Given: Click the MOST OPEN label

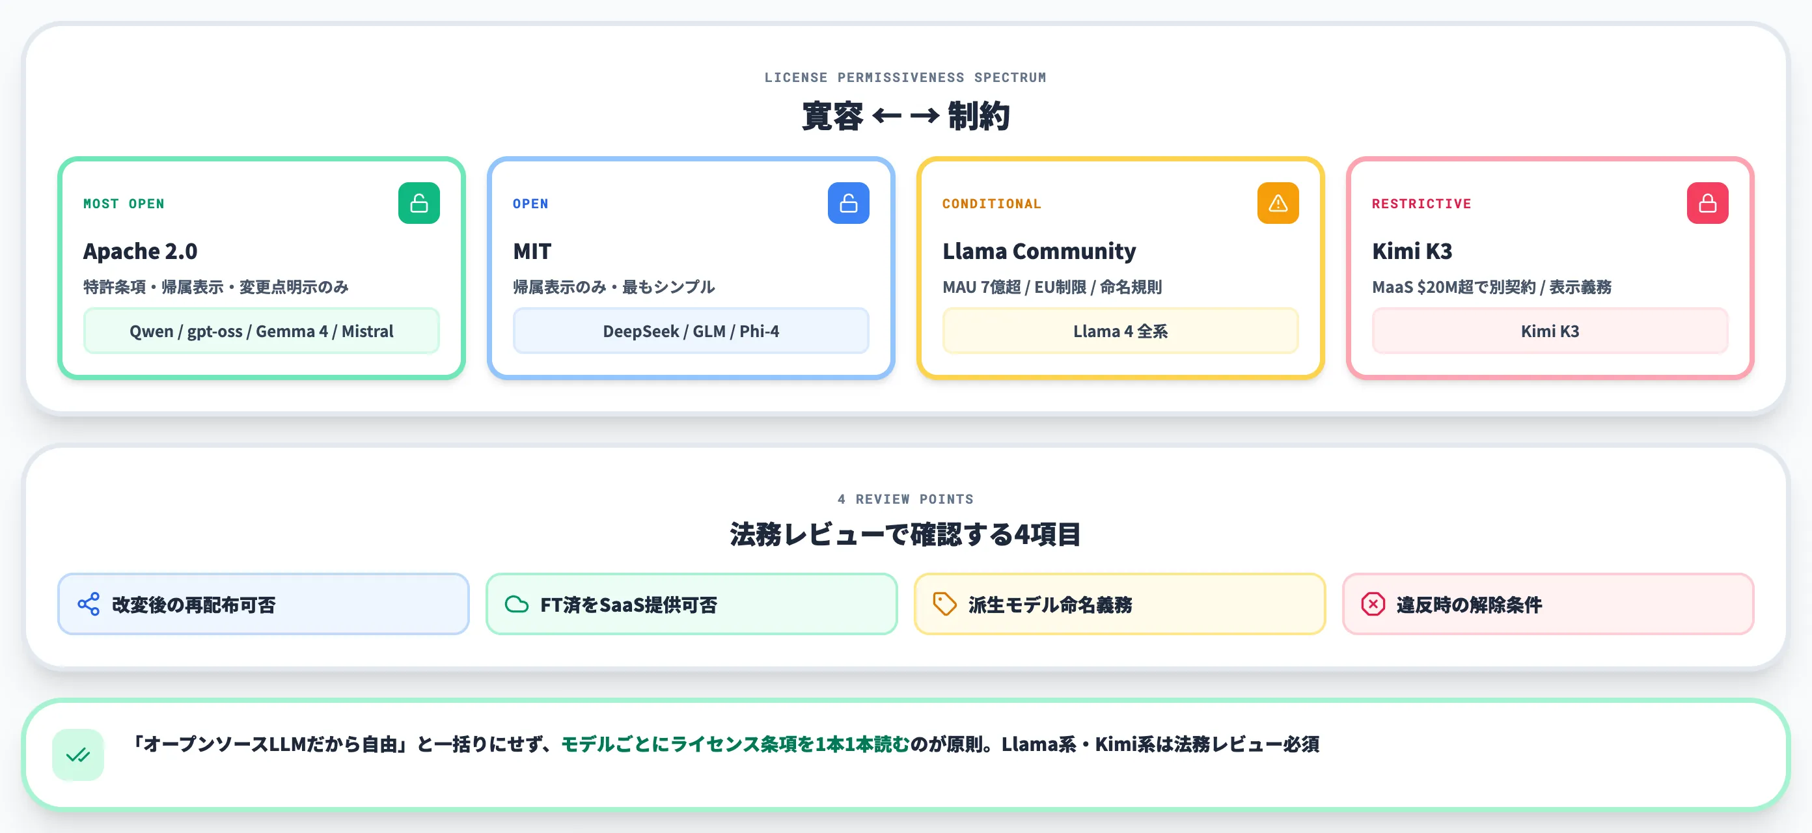Looking at the screenshot, I should coord(124,204).
